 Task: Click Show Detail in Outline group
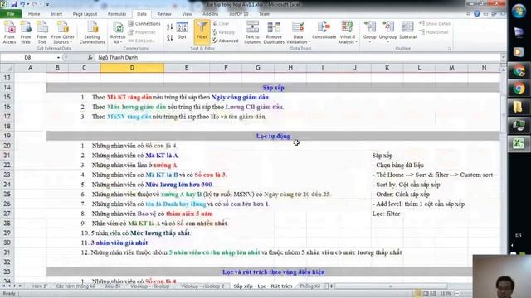435,24
